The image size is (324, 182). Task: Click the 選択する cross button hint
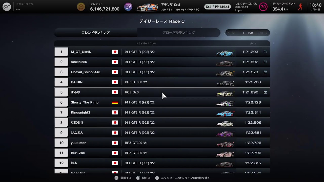pyautogui.click(x=123, y=178)
